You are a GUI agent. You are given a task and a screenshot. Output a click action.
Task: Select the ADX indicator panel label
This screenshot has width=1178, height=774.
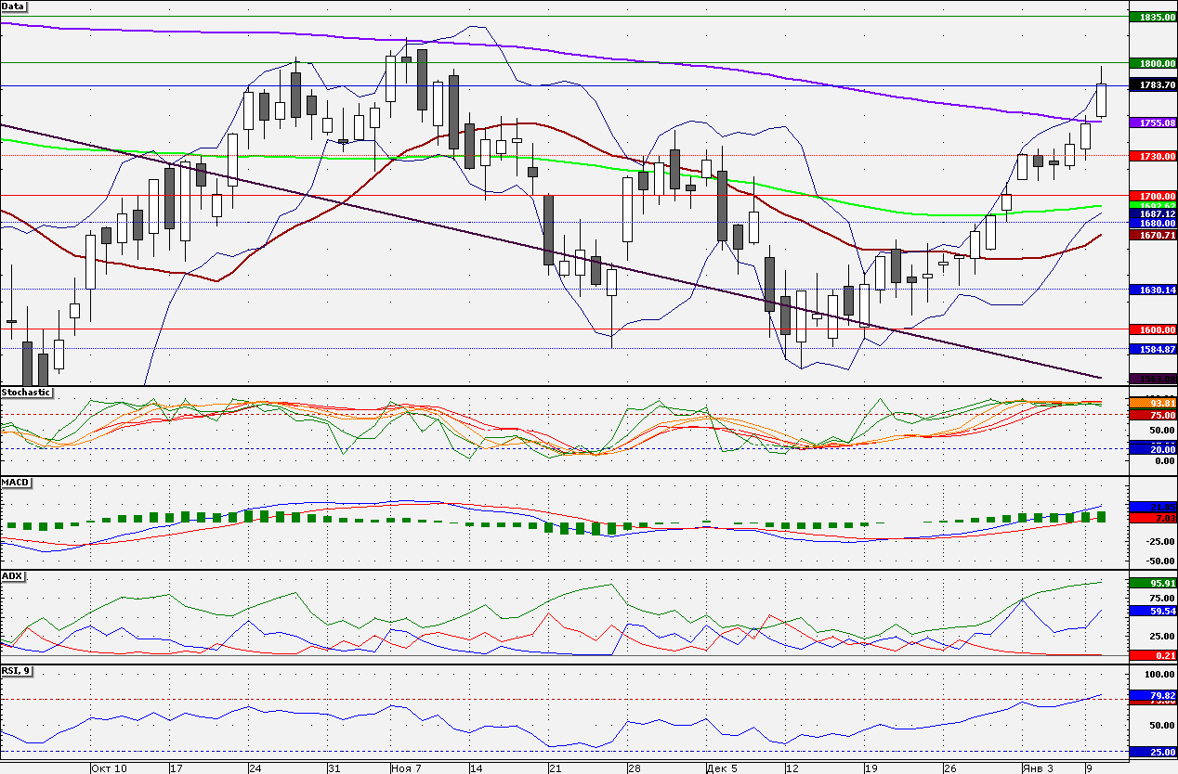[12, 576]
